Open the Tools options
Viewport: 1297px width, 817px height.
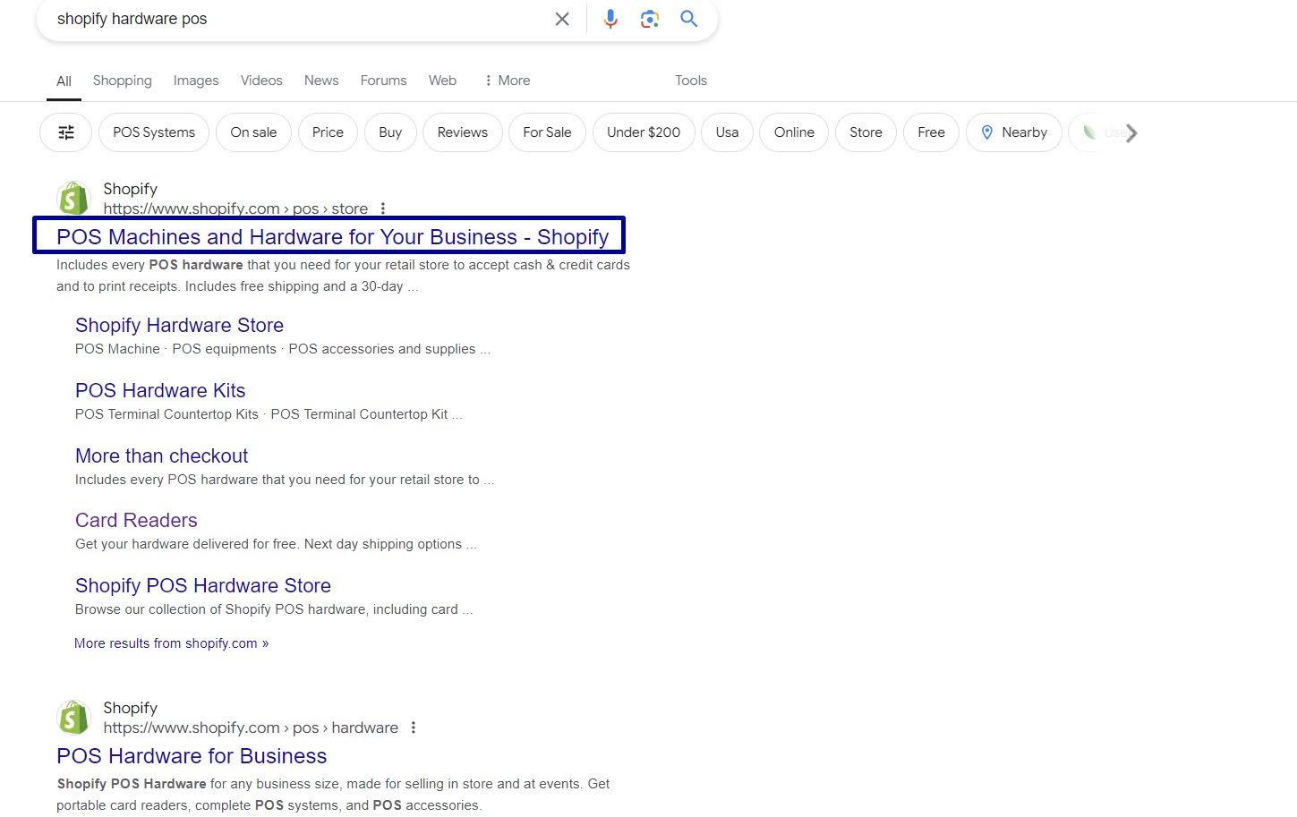[x=691, y=81]
